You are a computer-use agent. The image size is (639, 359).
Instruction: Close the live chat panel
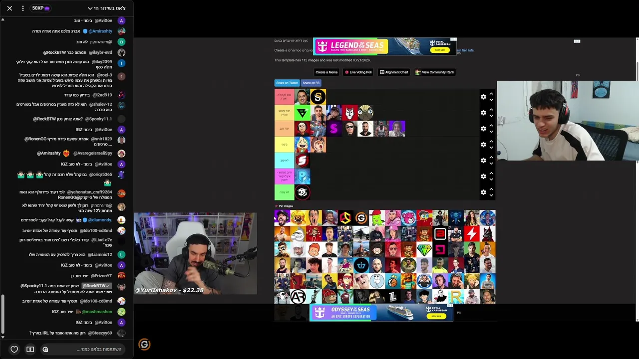(x=9, y=8)
